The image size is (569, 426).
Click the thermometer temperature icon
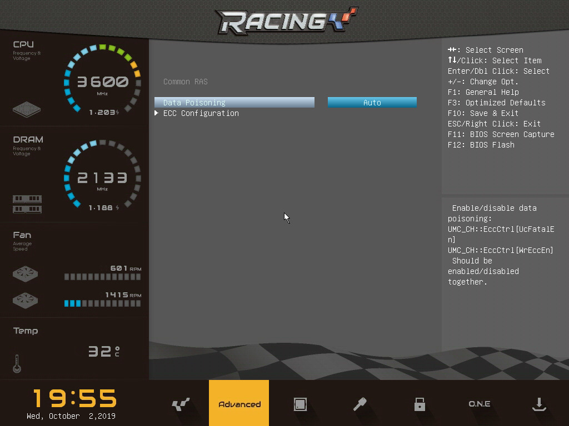pyautogui.click(x=17, y=363)
